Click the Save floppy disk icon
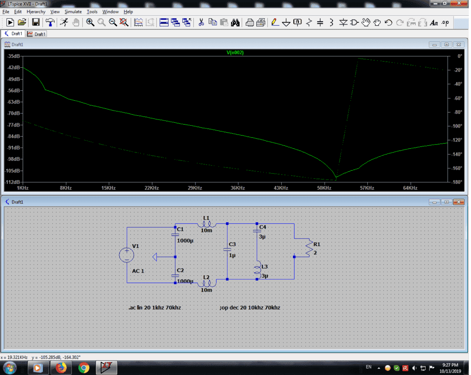This screenshot has height=375, width=471. 36,22
